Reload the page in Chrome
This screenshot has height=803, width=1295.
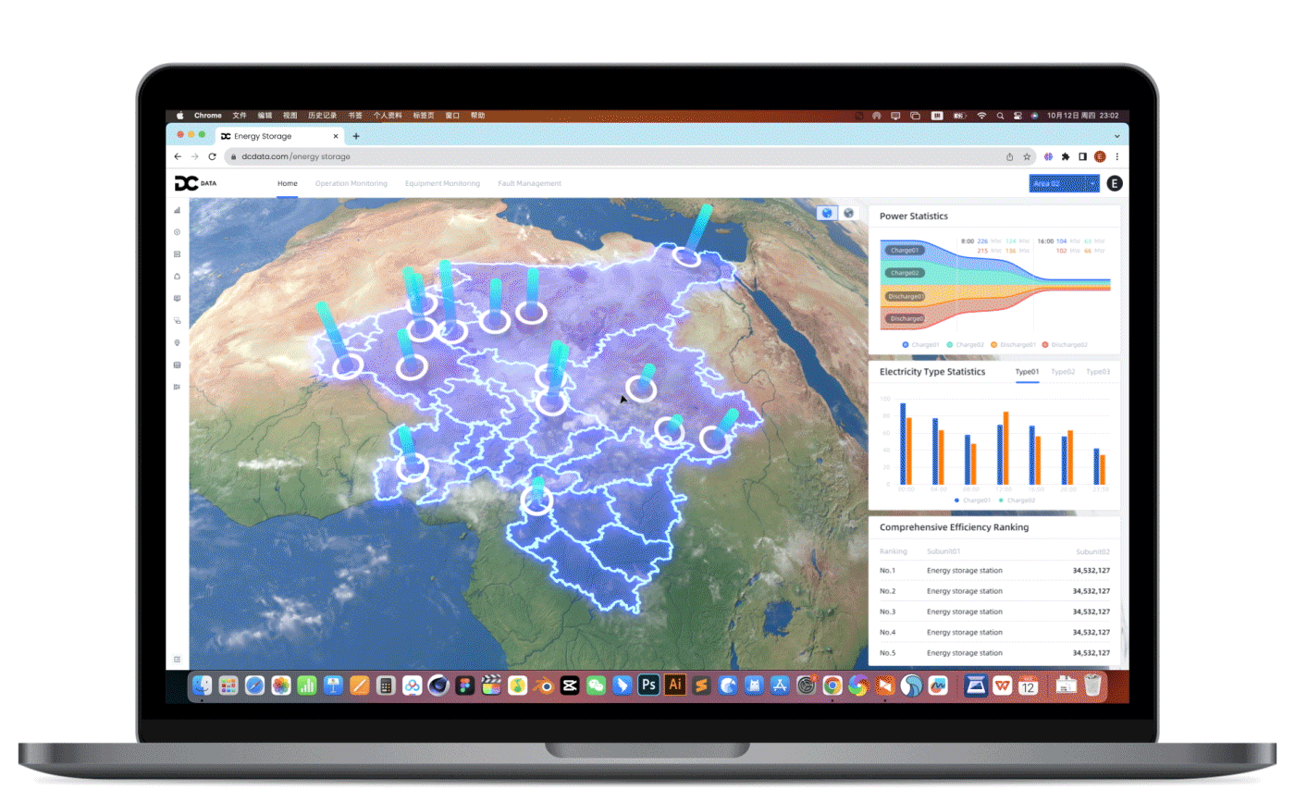point(212,156)
